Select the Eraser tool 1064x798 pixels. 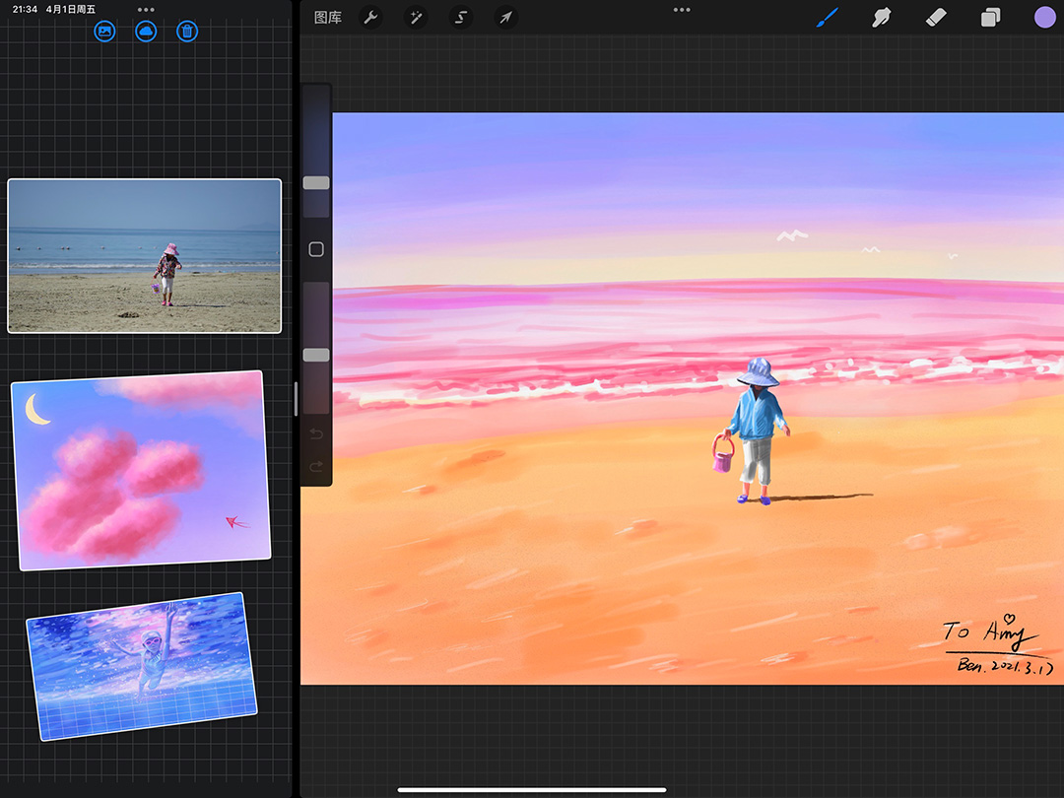pos(936,18)
